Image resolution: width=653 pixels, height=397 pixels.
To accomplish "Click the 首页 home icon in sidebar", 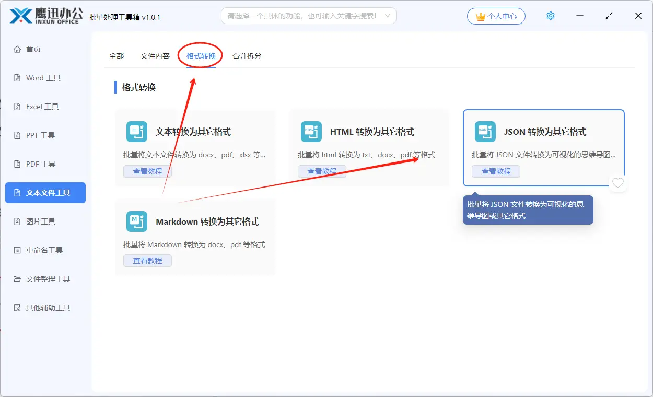I will 17,49.
